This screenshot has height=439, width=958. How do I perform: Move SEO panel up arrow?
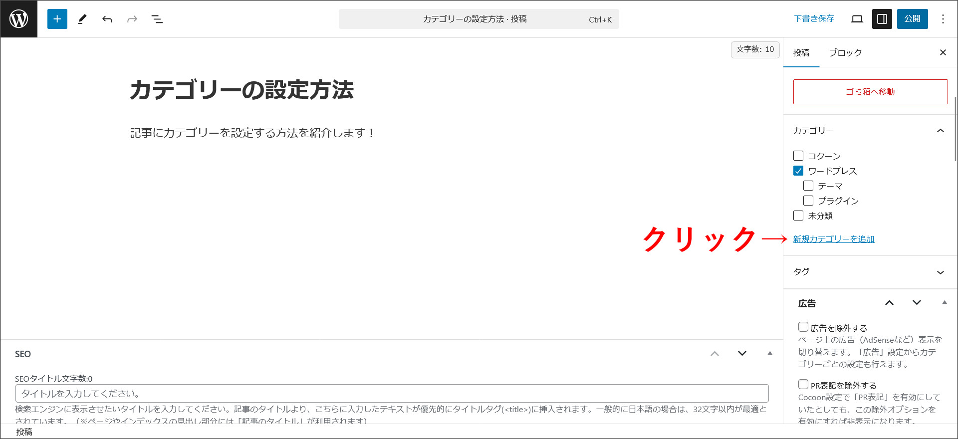tap(715, 353)
